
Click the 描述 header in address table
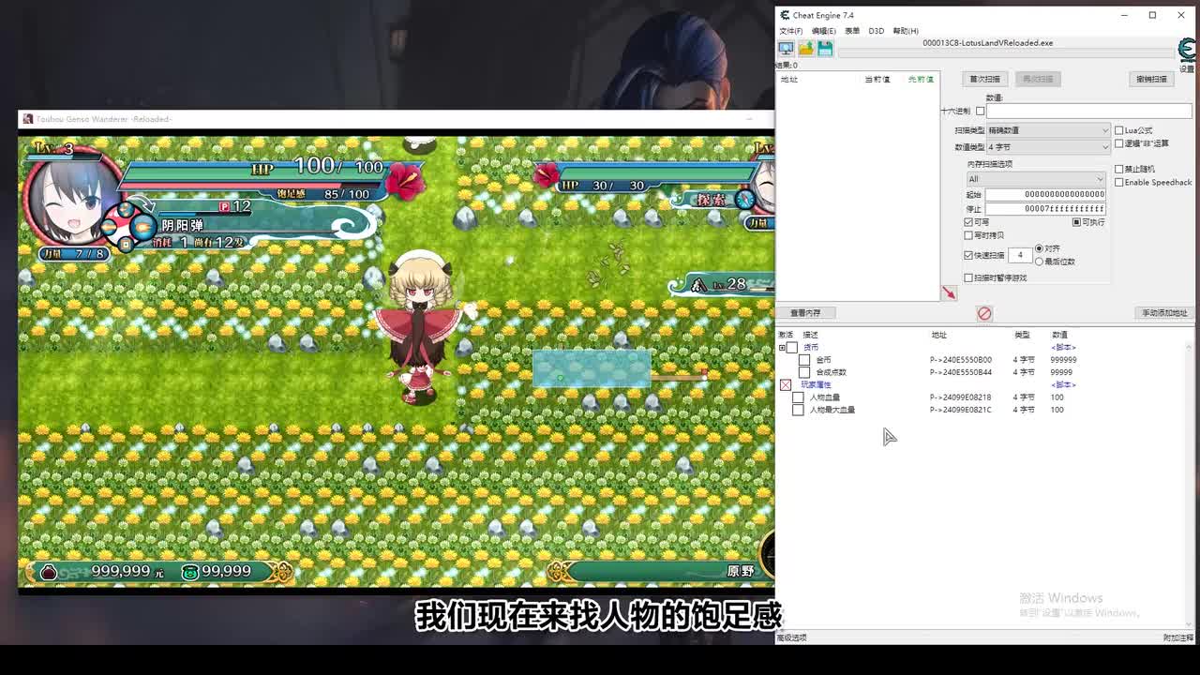click(811, 335)
